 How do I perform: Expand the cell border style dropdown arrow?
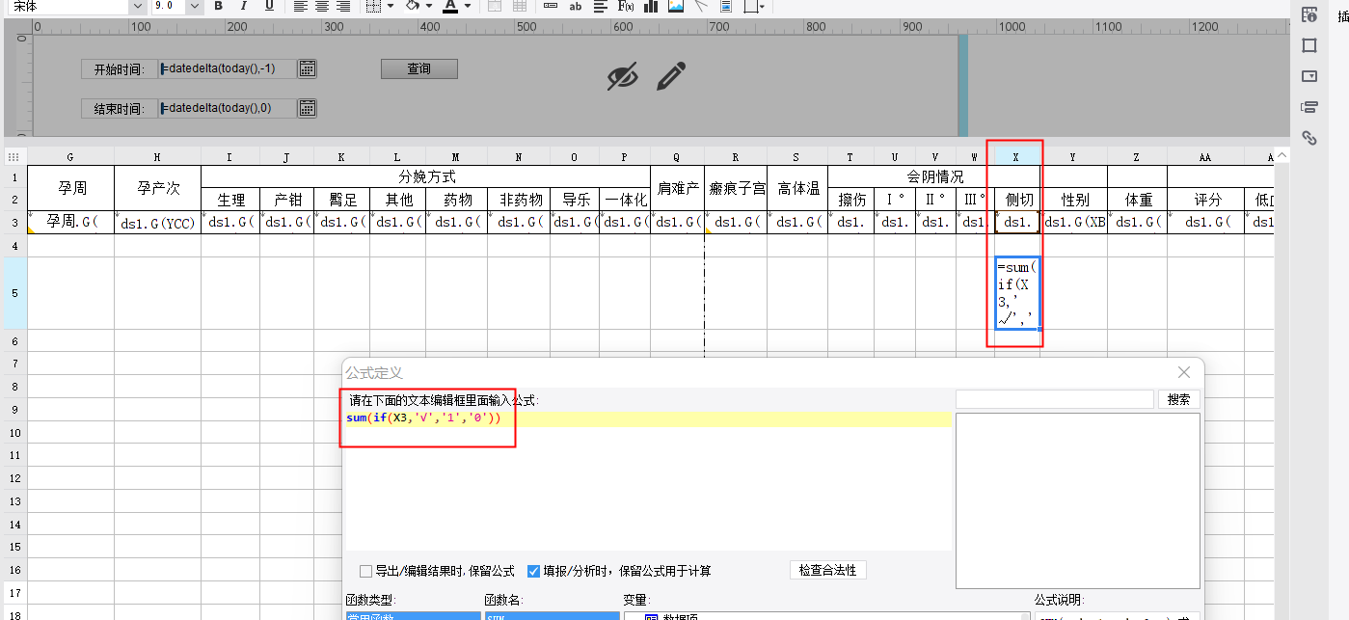pyautogui.click(x=391, y=6)
